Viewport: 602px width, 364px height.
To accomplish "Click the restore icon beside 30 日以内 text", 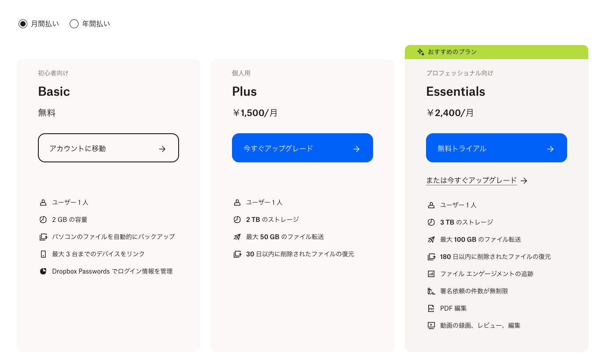I will [237, 254].
